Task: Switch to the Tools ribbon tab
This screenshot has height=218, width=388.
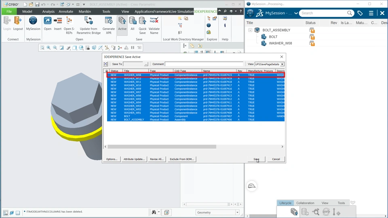Action: point(106,11)
